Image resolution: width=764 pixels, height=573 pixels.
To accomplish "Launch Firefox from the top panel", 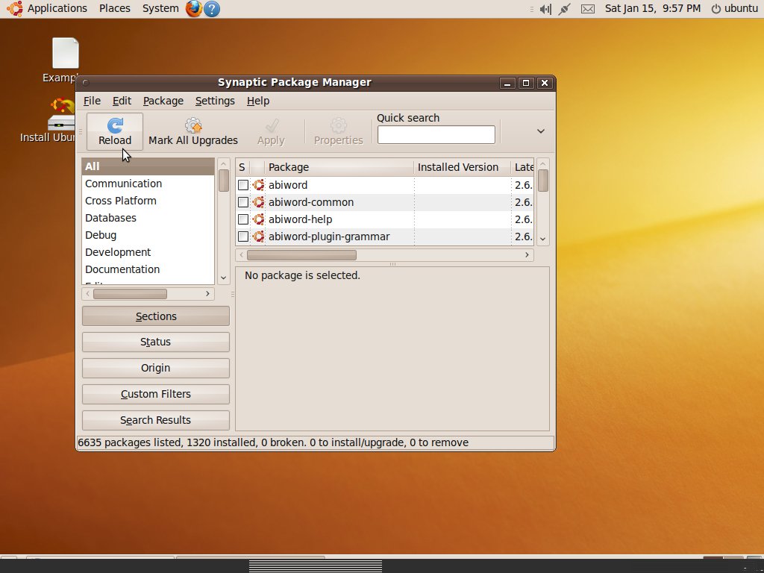I will (x=193, y=9).
